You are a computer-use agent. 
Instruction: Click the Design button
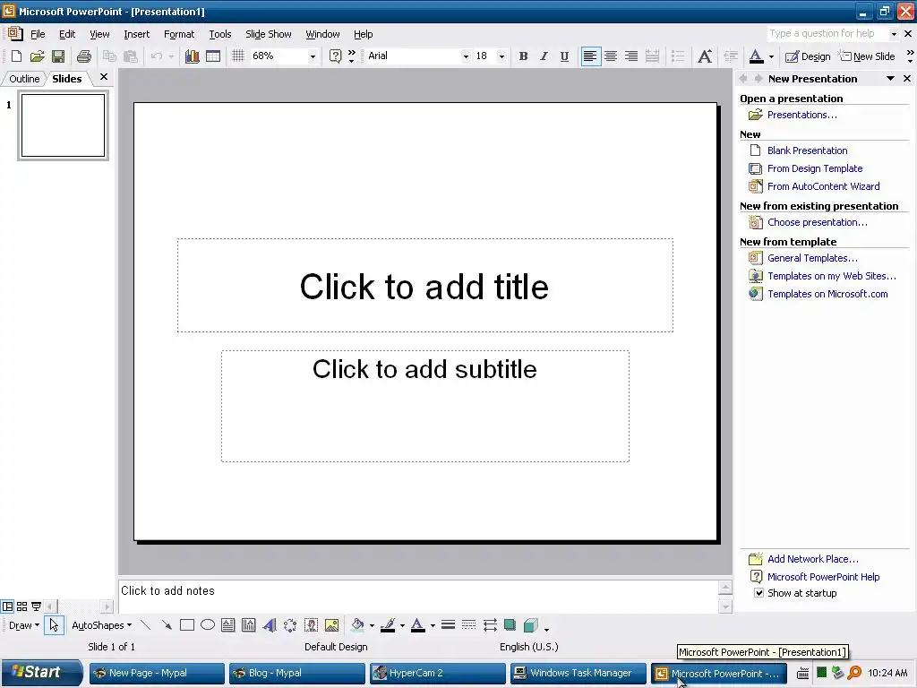point(809,56)
